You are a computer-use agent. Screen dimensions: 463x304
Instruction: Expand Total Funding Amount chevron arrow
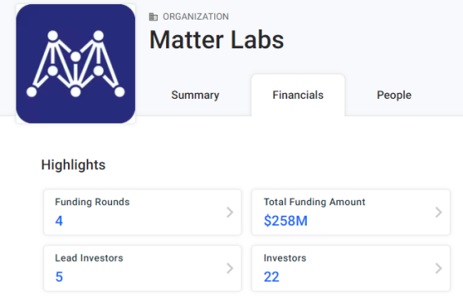pos(438,212)
